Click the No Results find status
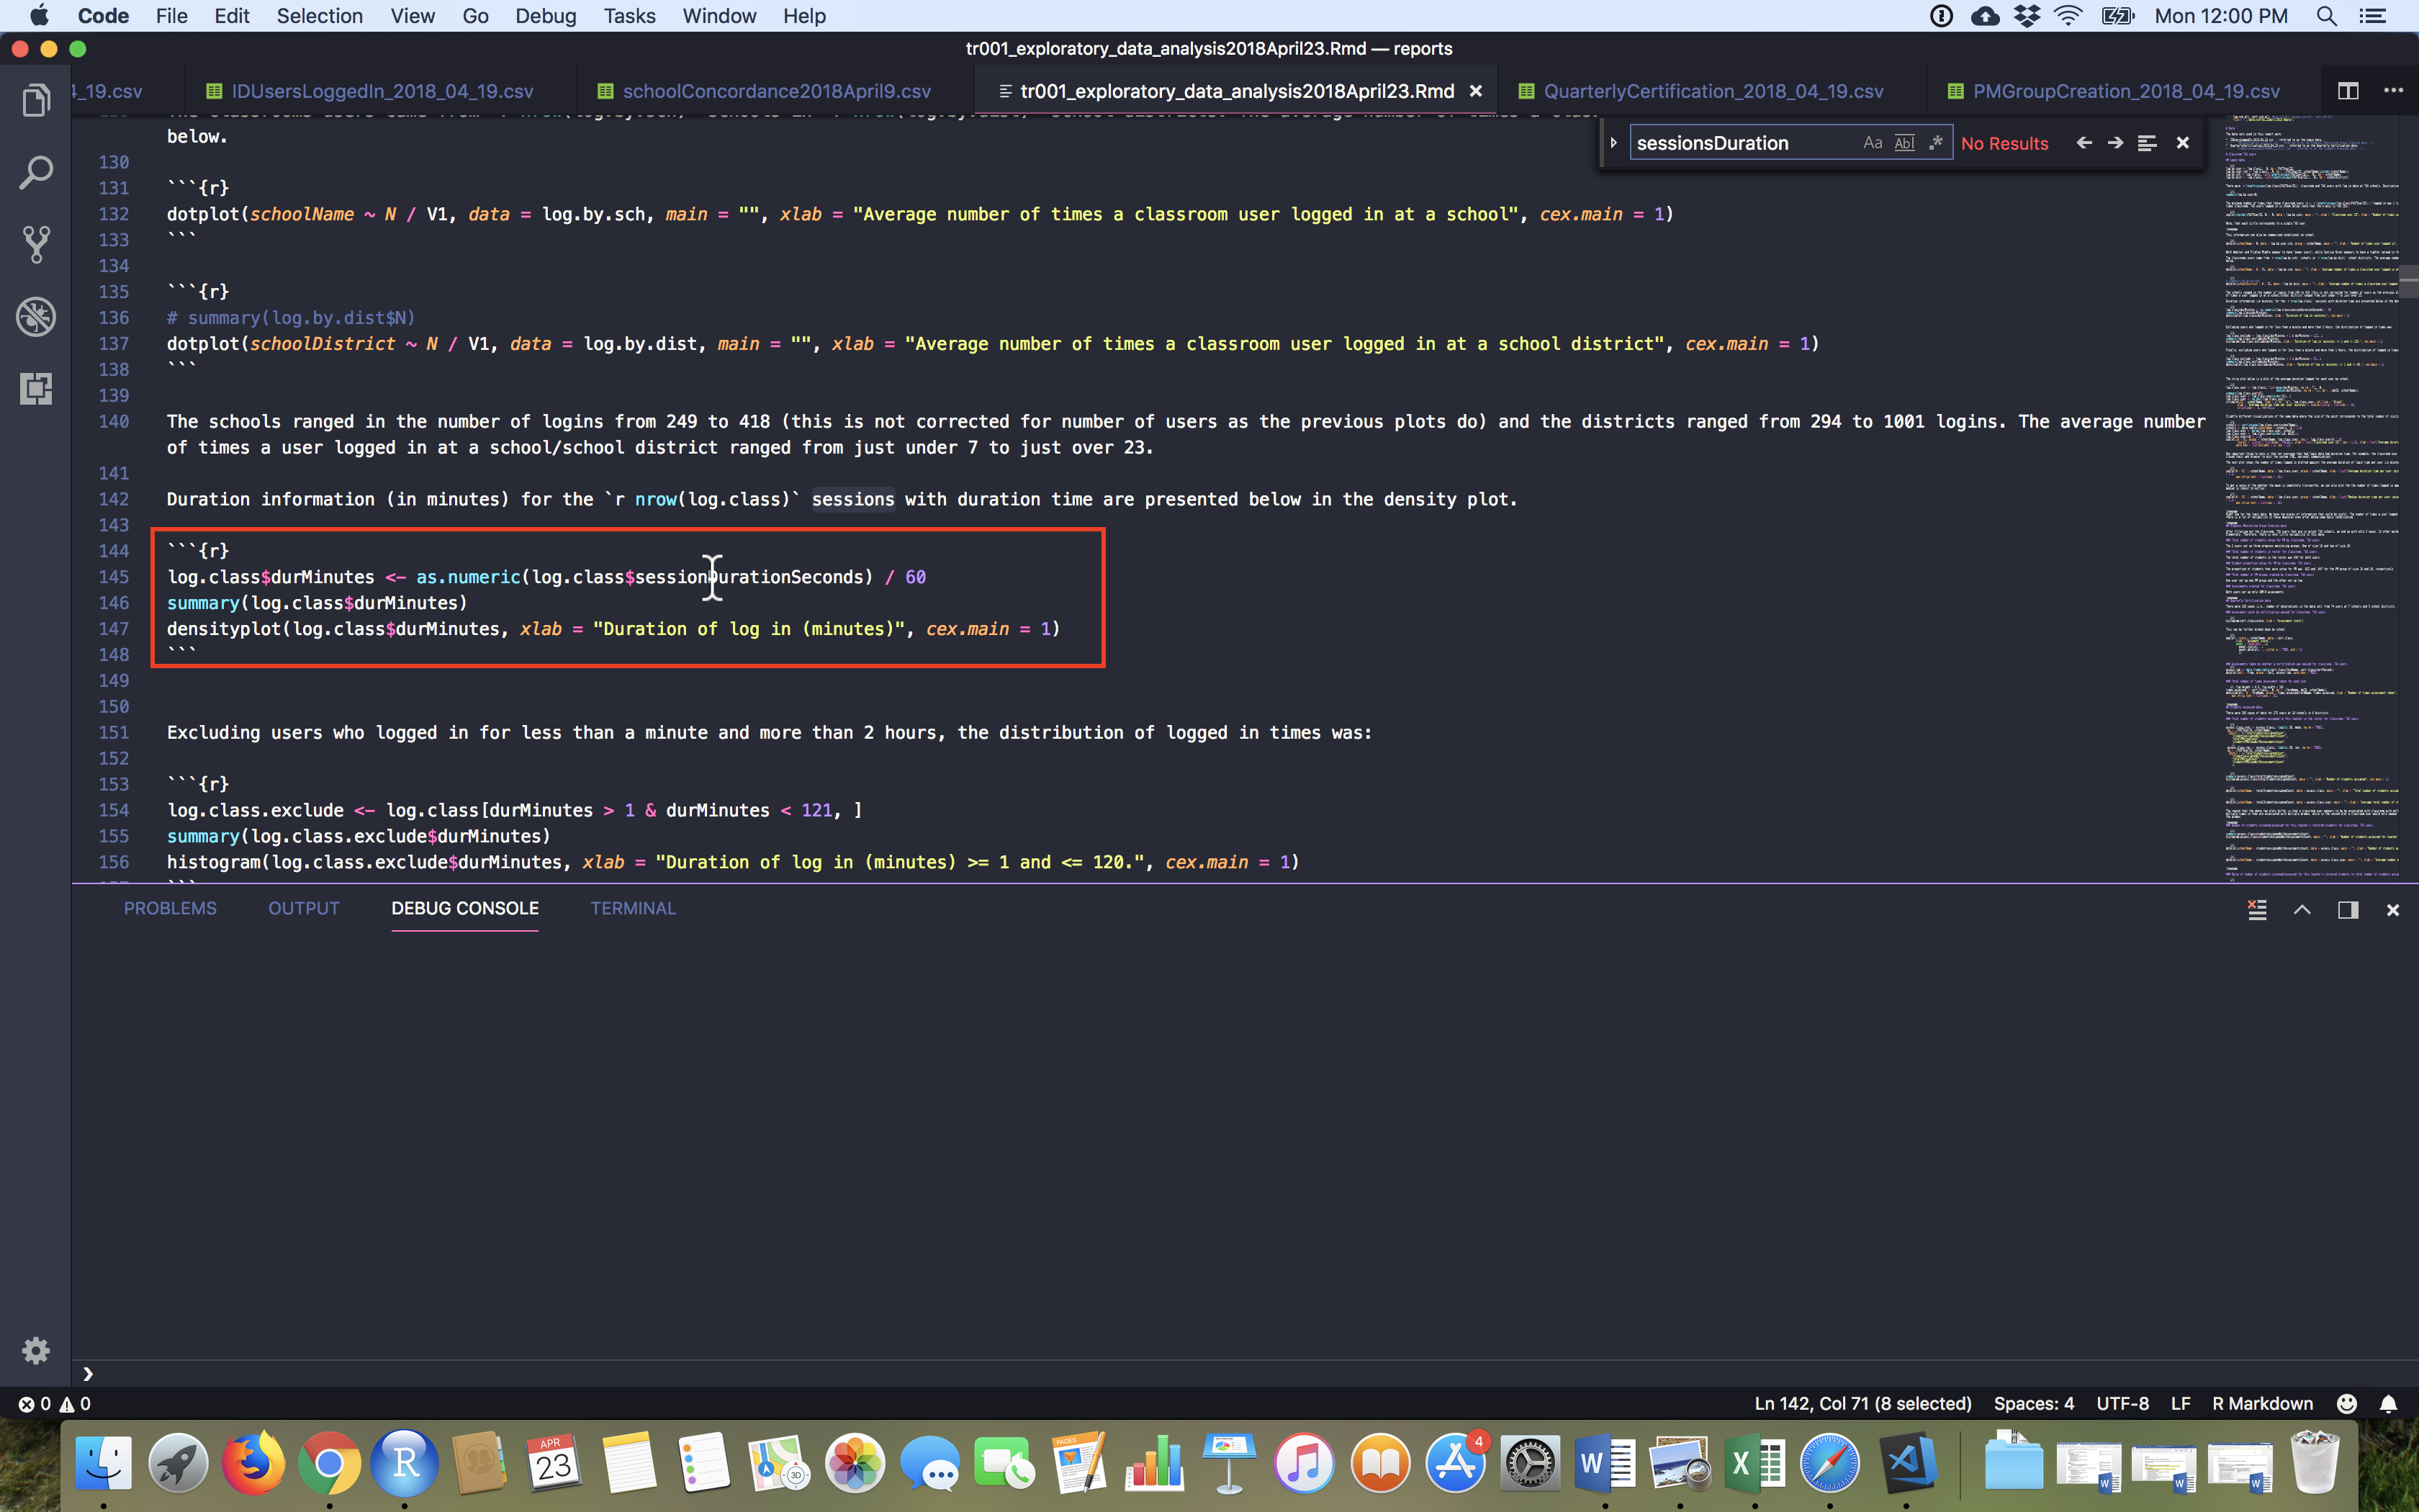Screen dimensions: 2419x1512 click(2004, 143)
